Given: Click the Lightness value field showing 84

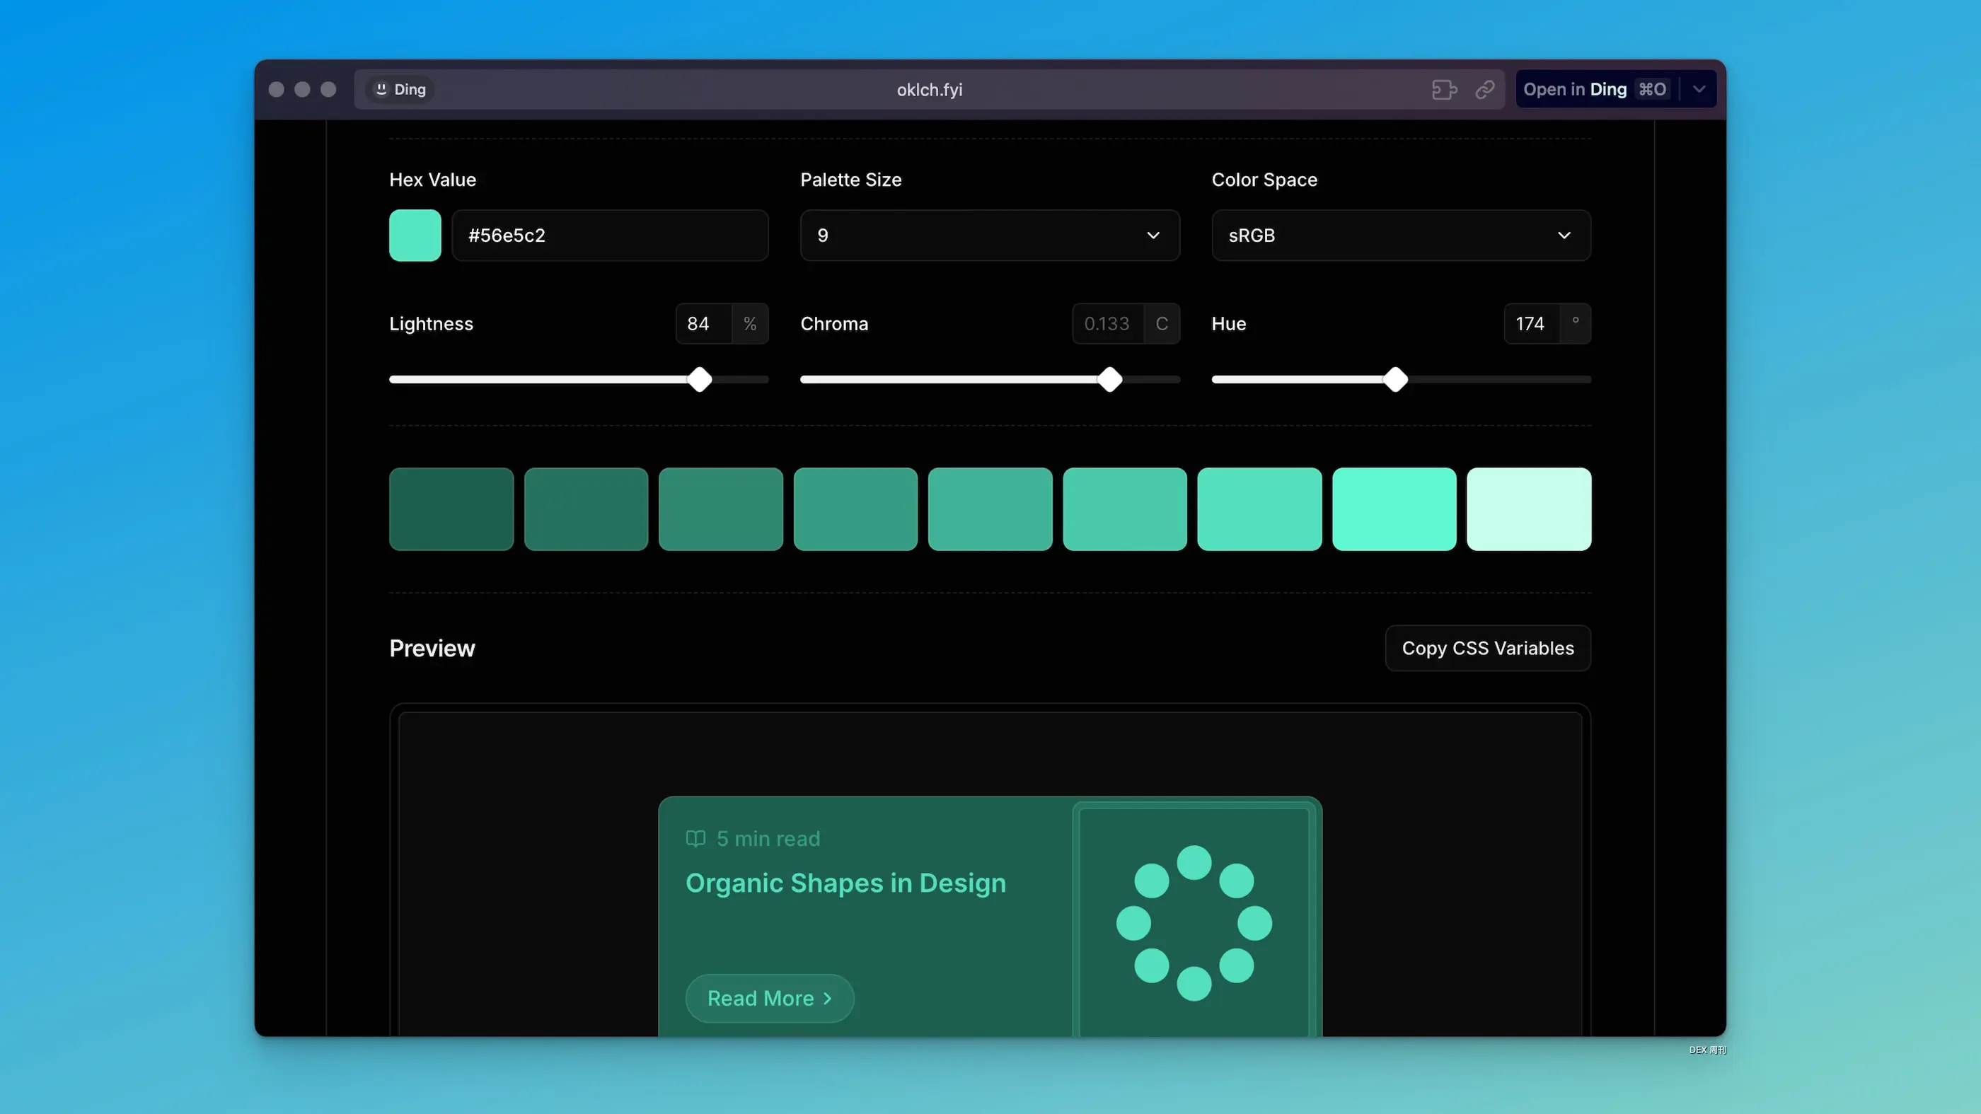Looking at the screenshot, I should click(x=704, y=324).
